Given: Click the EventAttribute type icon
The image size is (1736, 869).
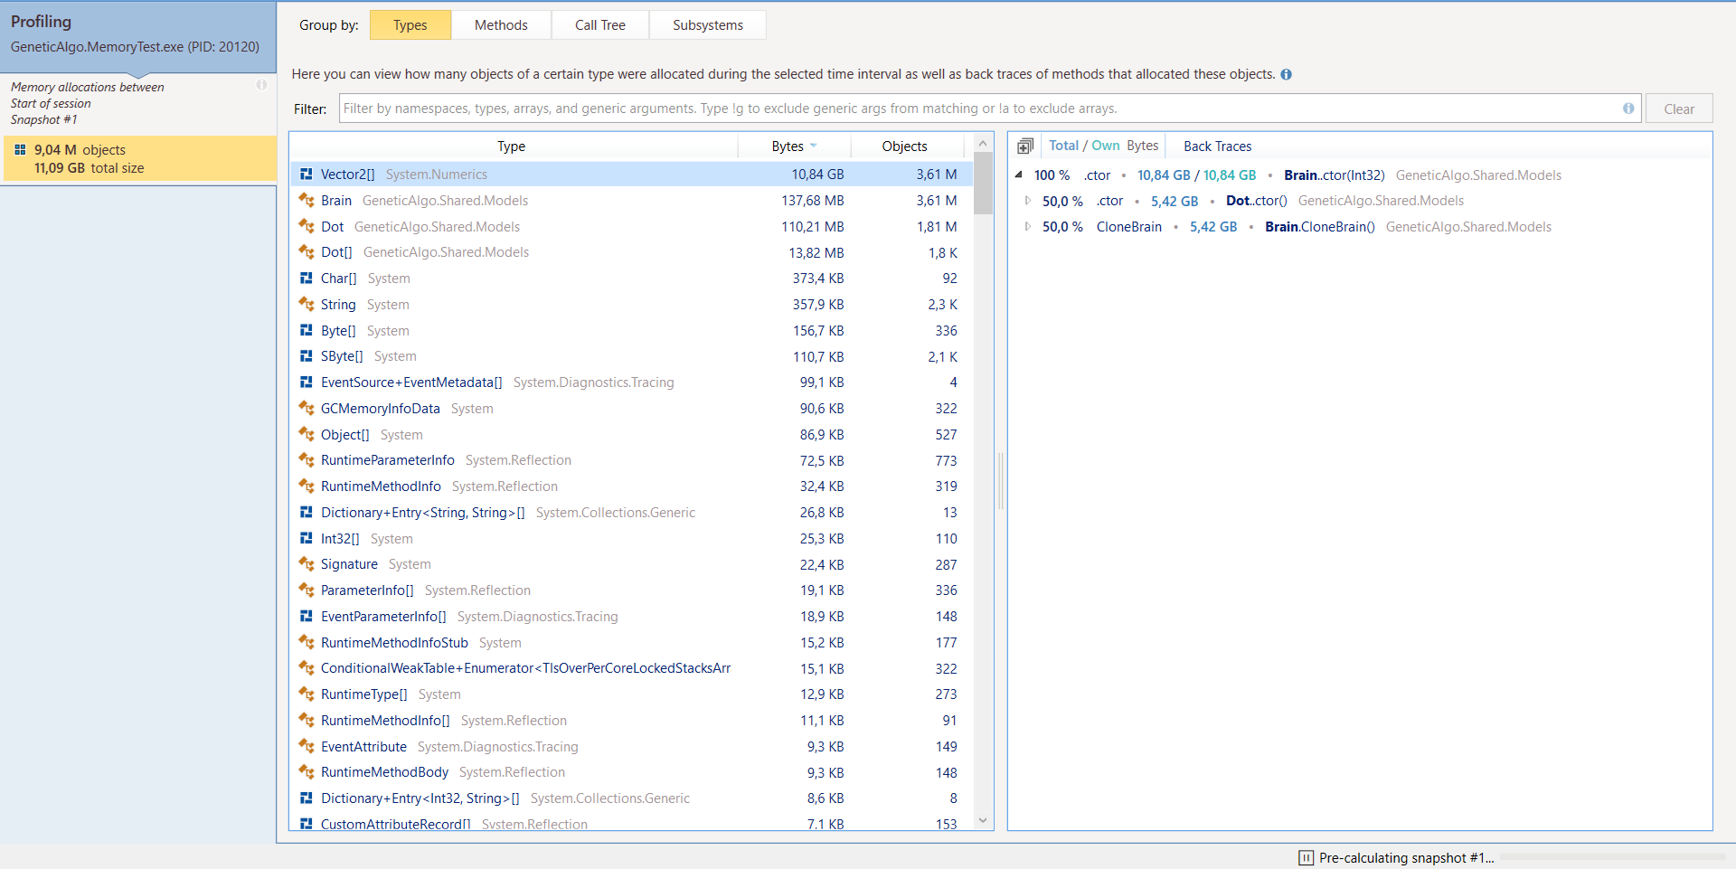Looking at the screenshot, I should pyautogui.click(x=307, y=747).
